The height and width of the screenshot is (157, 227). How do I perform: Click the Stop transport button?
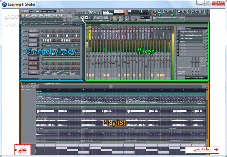[86, 18]
